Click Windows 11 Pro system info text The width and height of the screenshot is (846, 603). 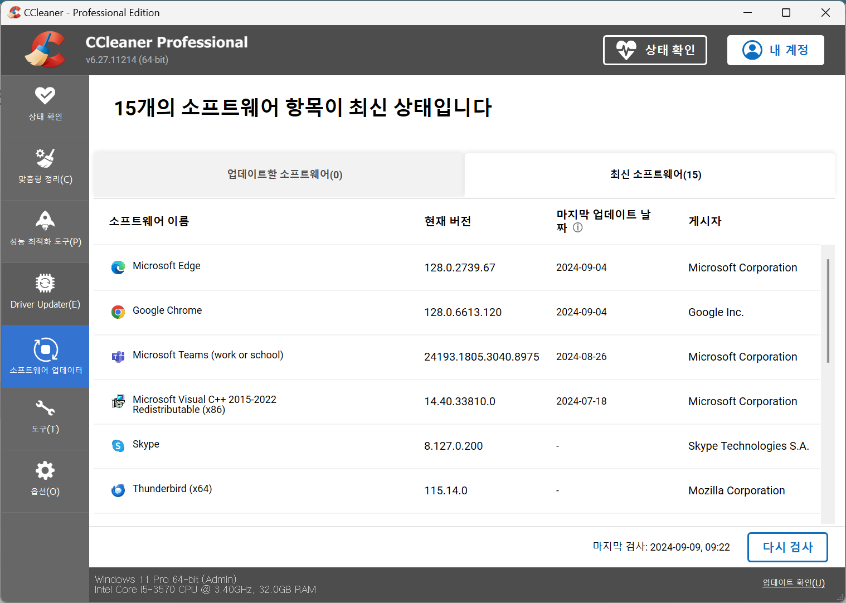tap(166, 579)
